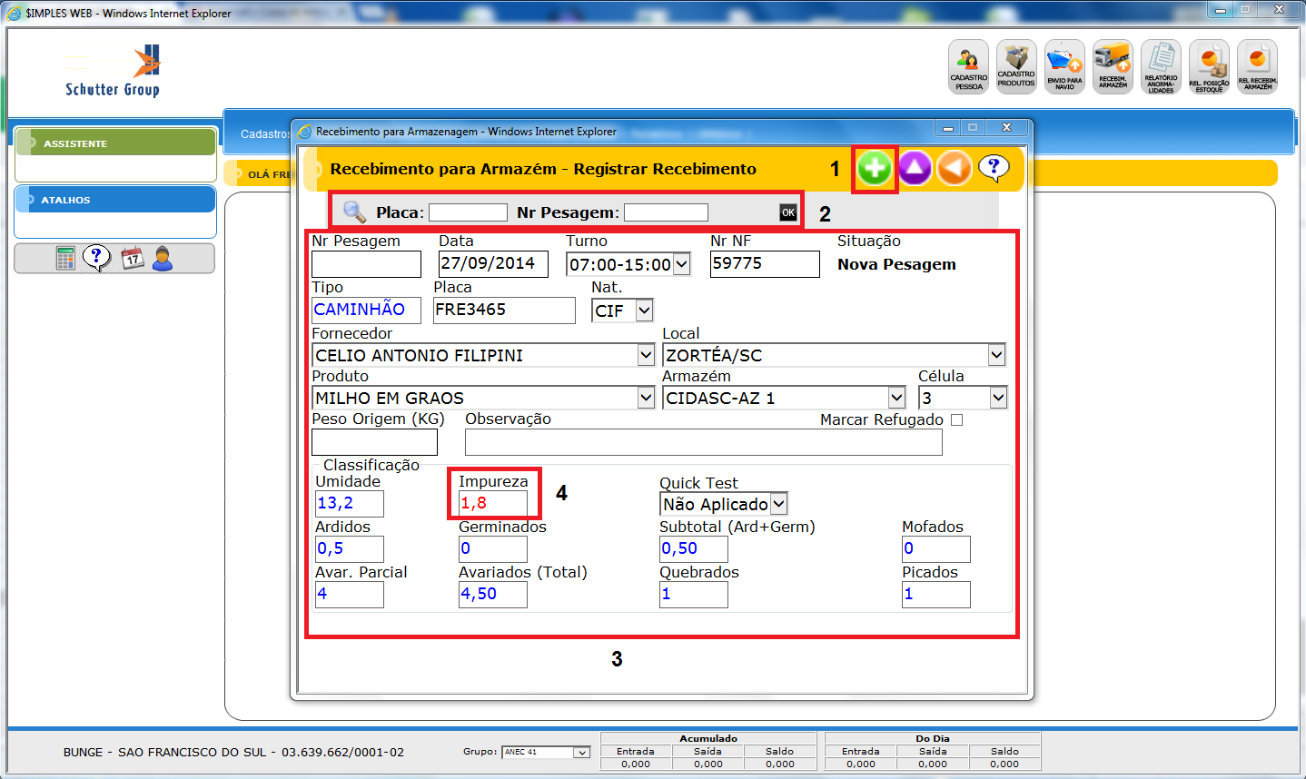Screen dimensions: 1306x779
Task: Click the magnifier search icon beside Placa
Action: click(354, 212)
